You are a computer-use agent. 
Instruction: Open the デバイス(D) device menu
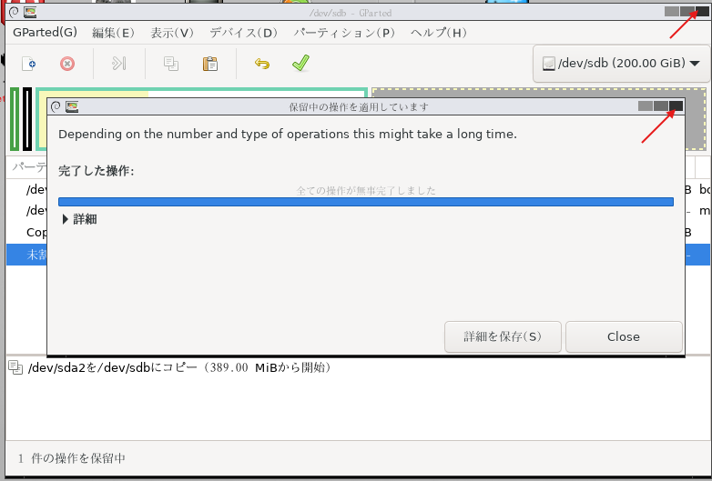(243, 33)
